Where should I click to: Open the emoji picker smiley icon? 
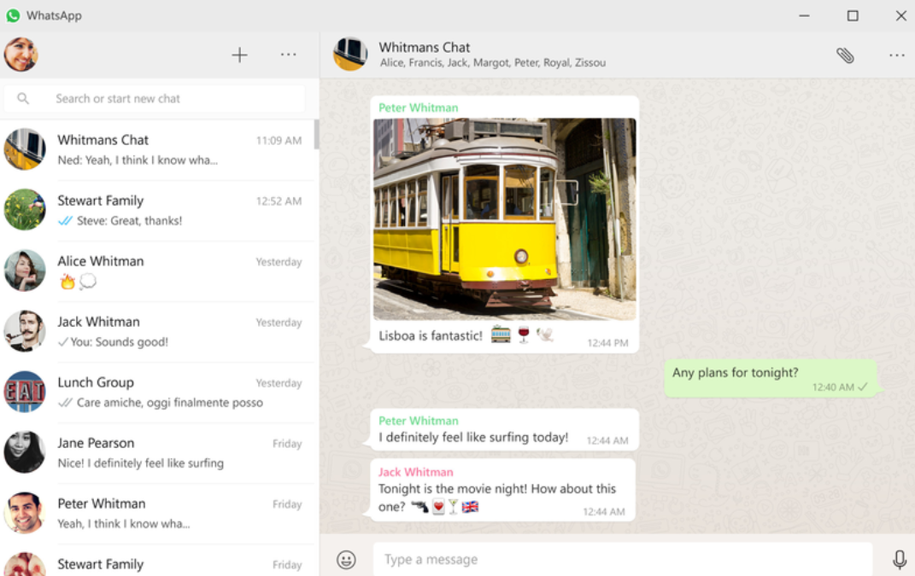(x=346, y=560)
